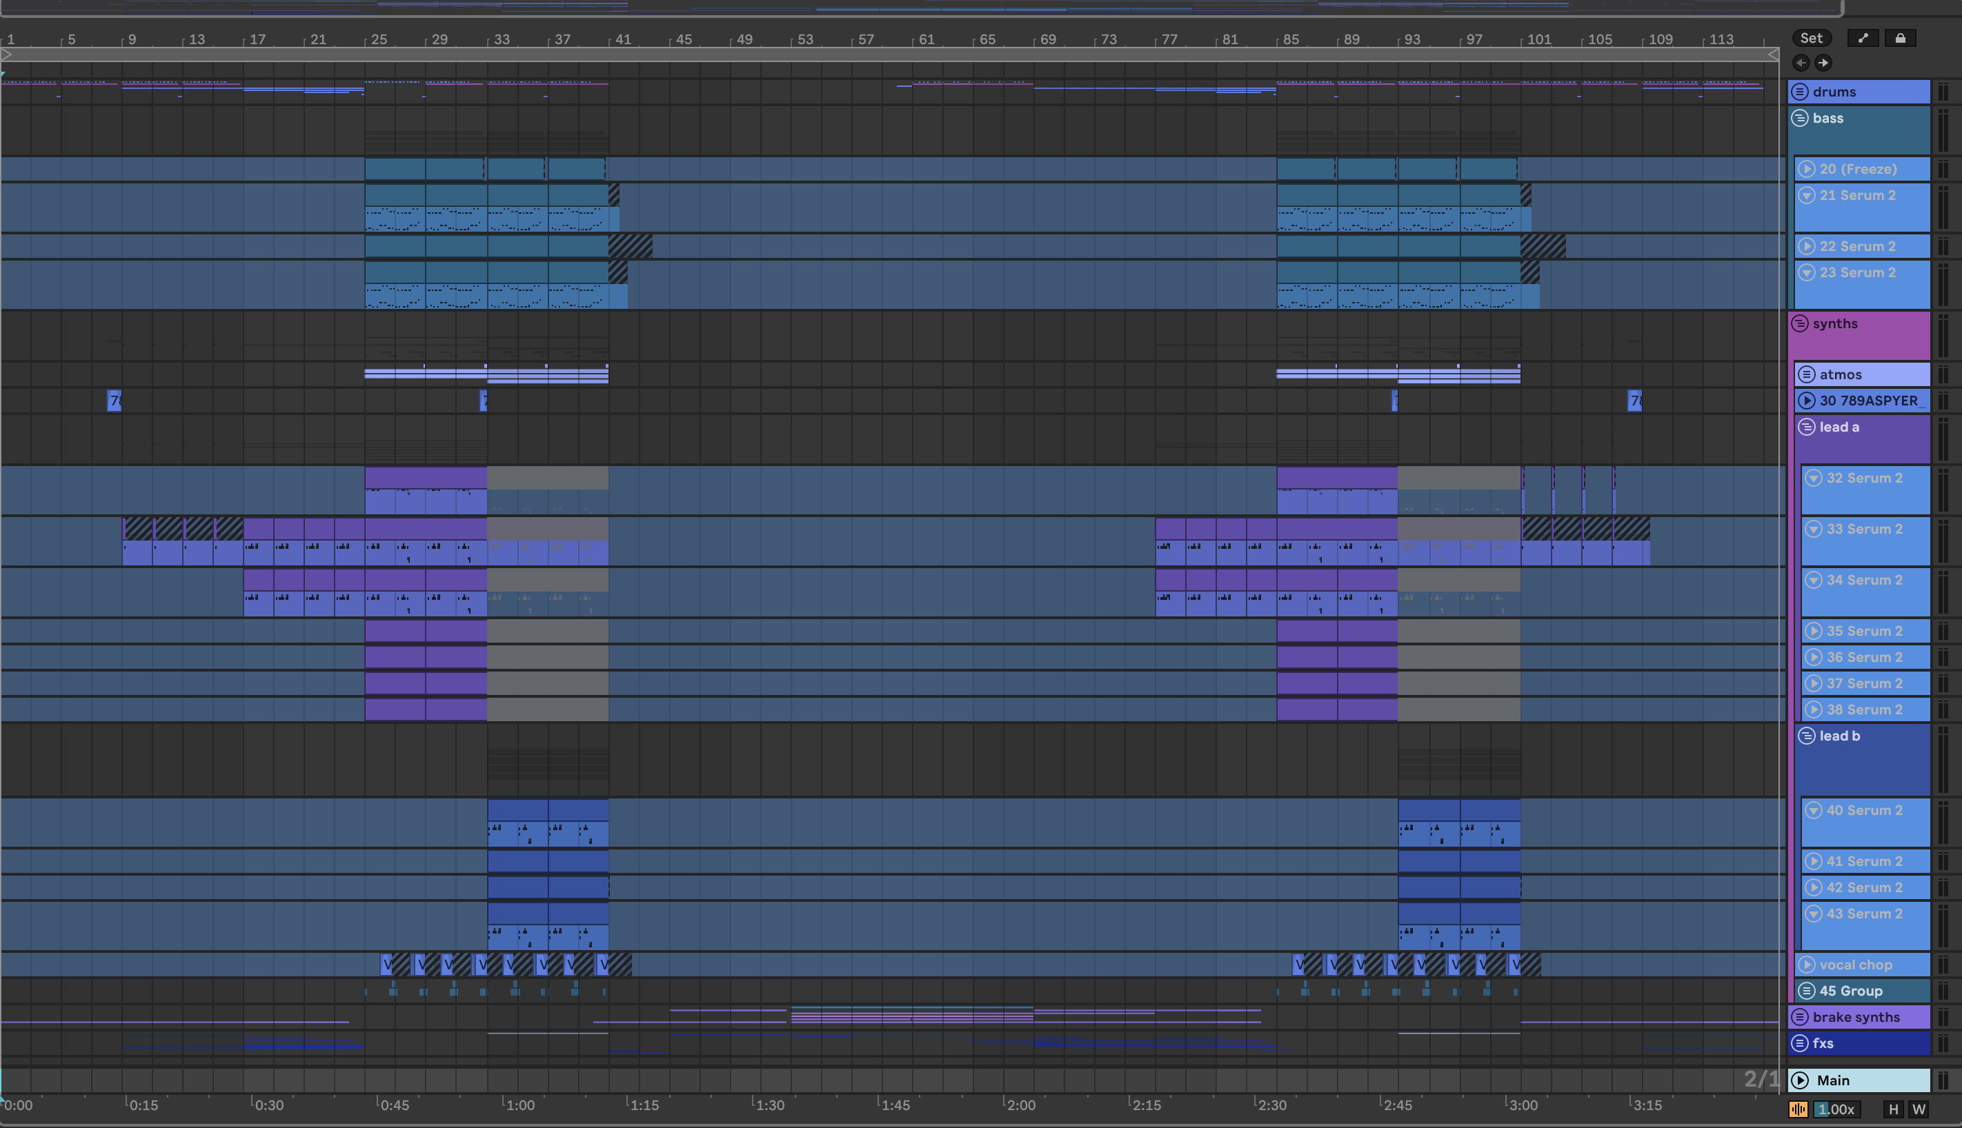Screen dimensions: 1962x1128
Task: Adjust the 1.00x zoom slider field
Action: point(1836,1109)
